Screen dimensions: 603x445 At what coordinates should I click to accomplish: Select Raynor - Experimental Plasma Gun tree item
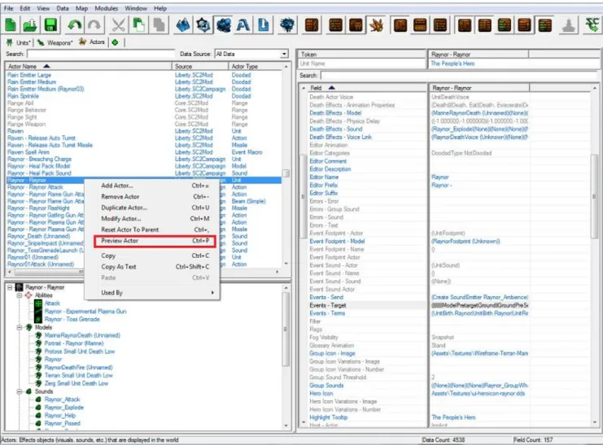click(x=85, y=311)
